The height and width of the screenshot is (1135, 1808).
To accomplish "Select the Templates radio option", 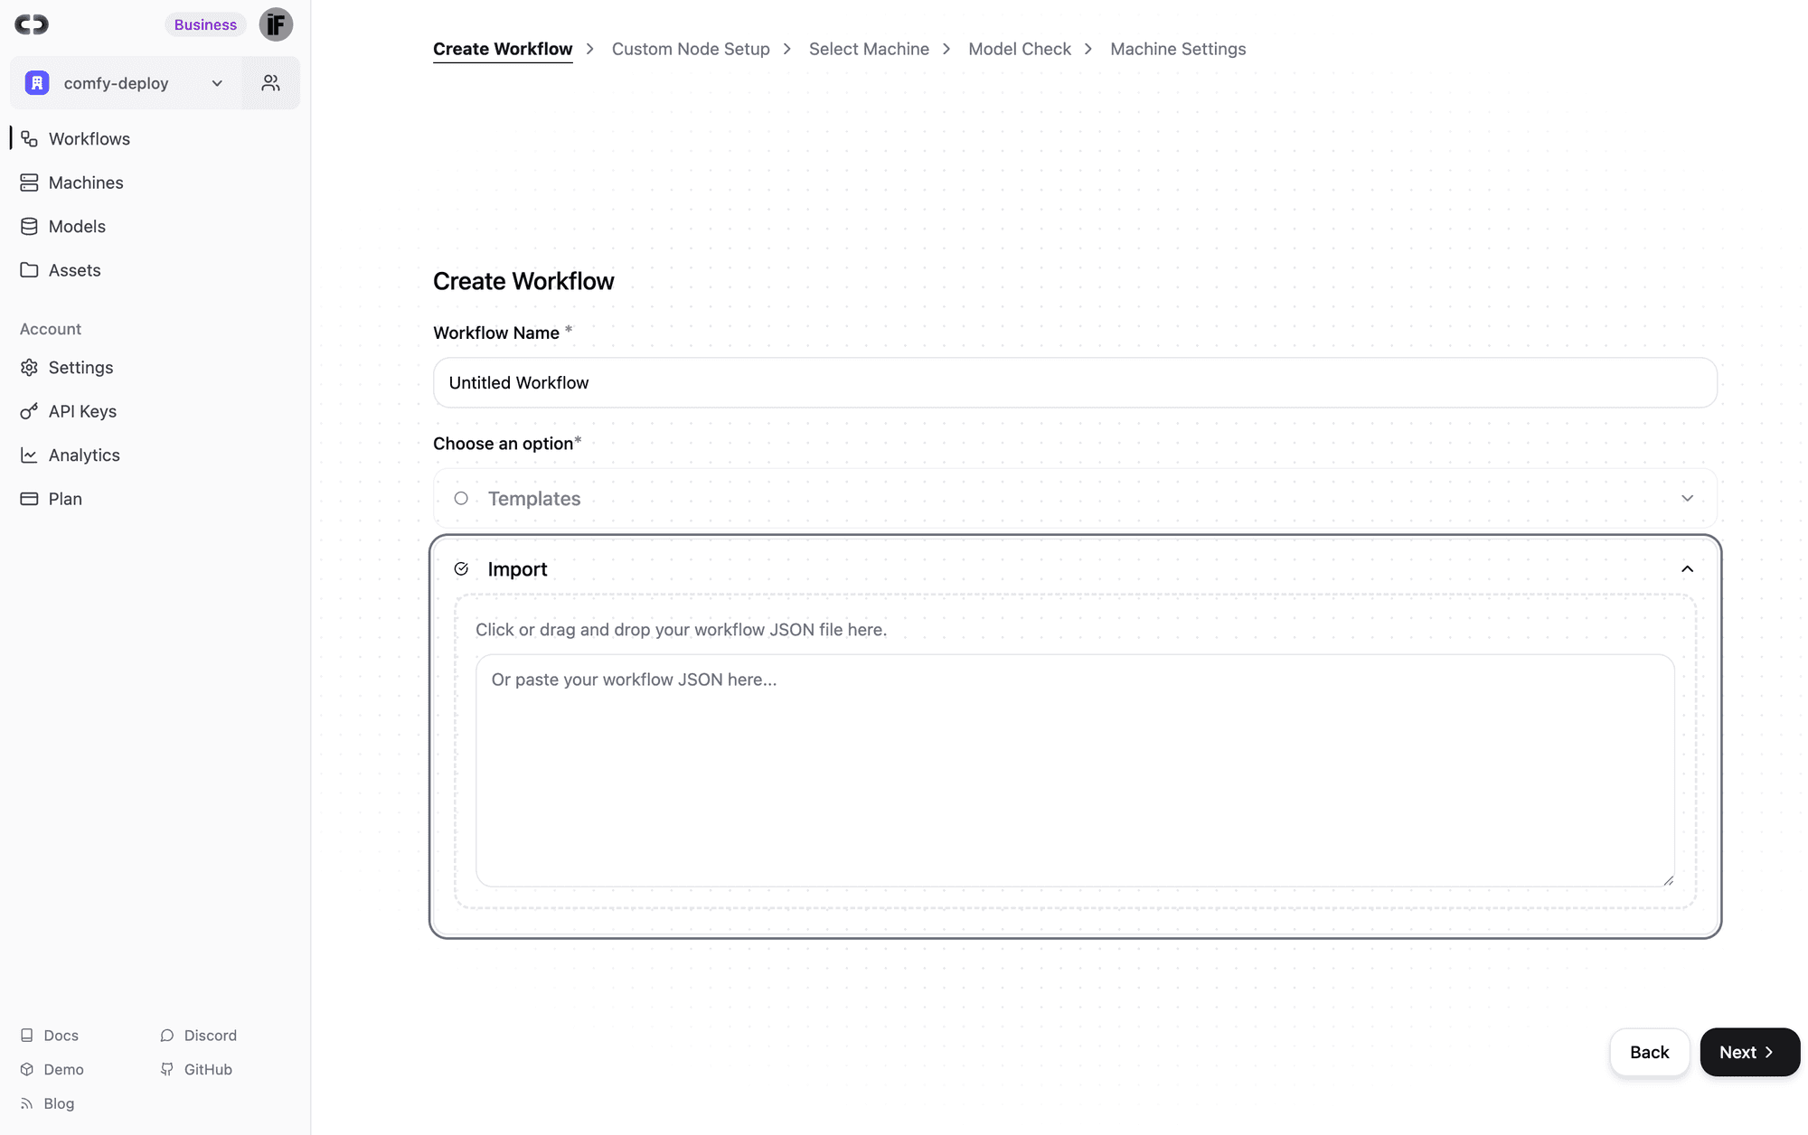I will click(x=461, y=499).
